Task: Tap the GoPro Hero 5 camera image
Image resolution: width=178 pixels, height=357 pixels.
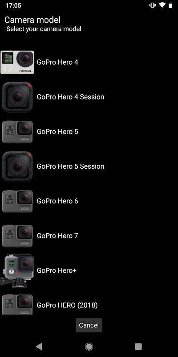Action: (17, 132)
